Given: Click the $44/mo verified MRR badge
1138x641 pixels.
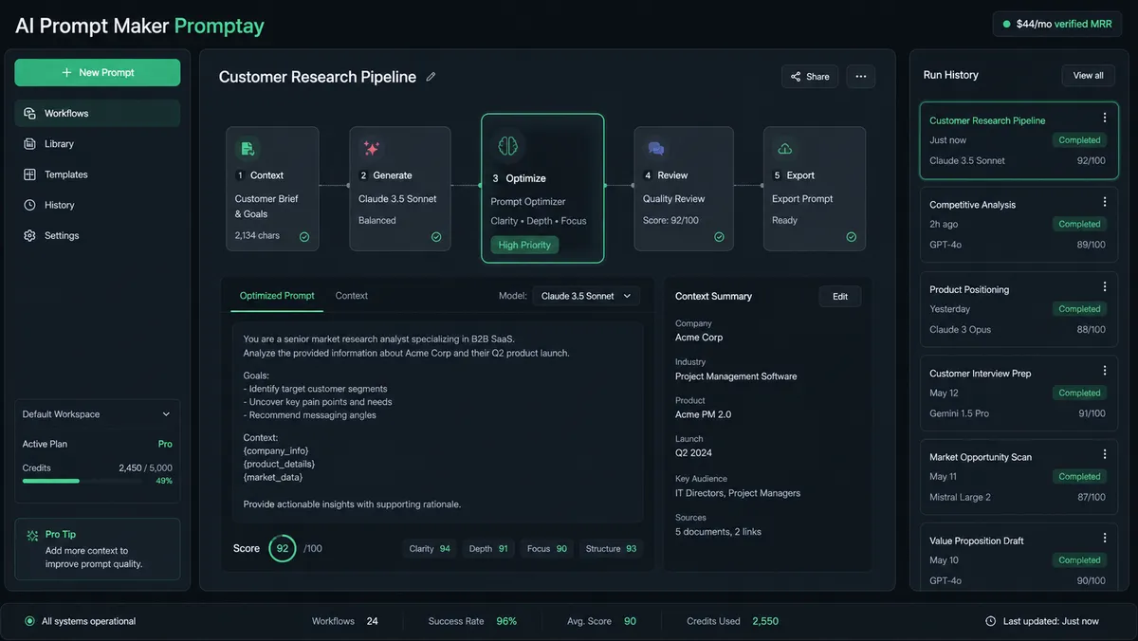Looking at the screenshot, I should (1057, 24).
